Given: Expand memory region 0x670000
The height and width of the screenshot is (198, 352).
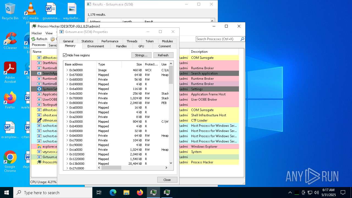Looking at the screenshot, I should 67,75.
